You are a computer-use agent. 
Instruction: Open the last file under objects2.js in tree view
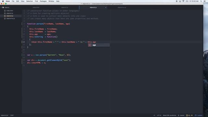tap(11, 19)
